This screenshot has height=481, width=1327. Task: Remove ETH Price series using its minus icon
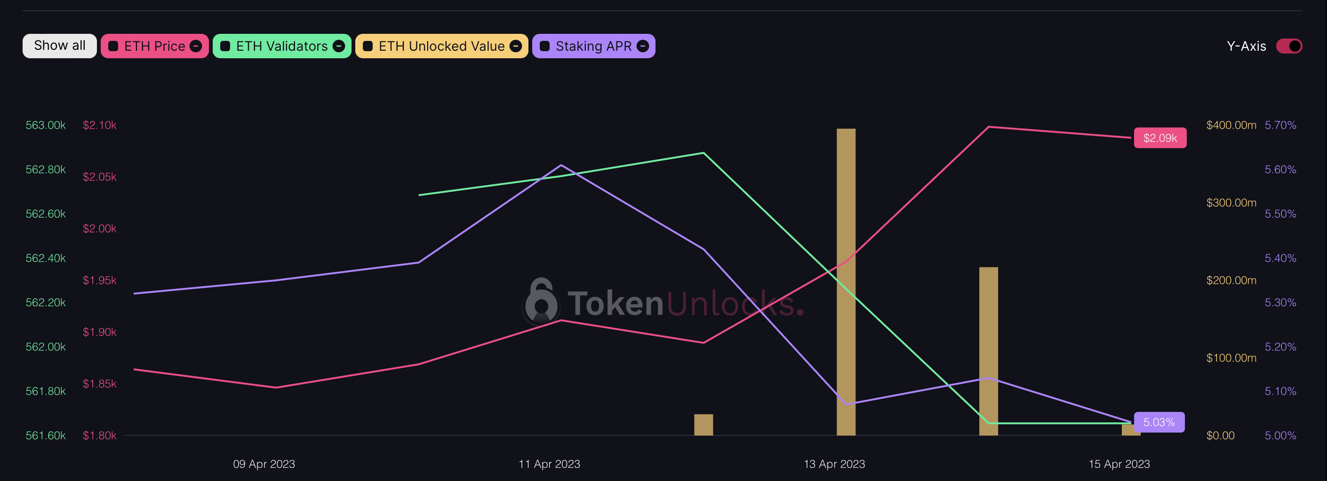(195, 47)
